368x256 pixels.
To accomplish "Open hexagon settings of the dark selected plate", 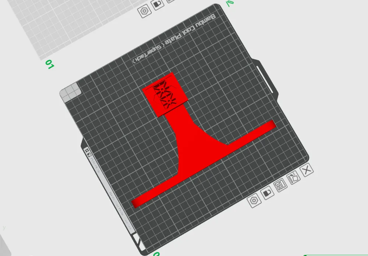I will coord(254,200).
